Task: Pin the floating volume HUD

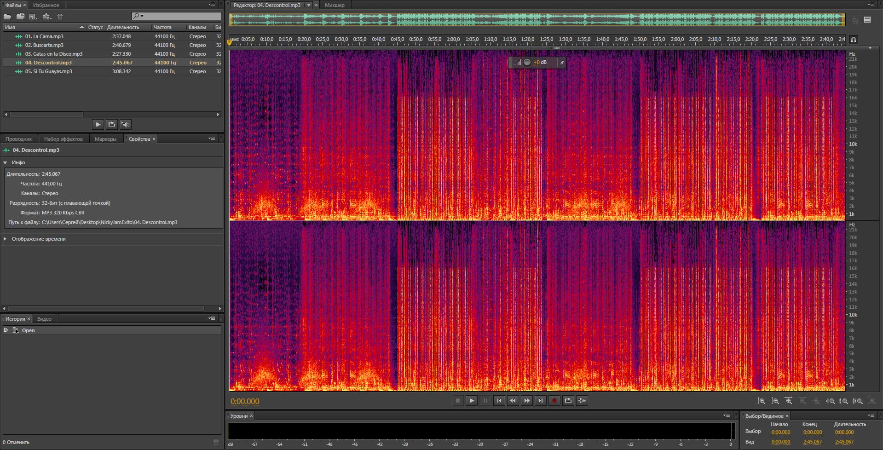Action: click(561, 63)
